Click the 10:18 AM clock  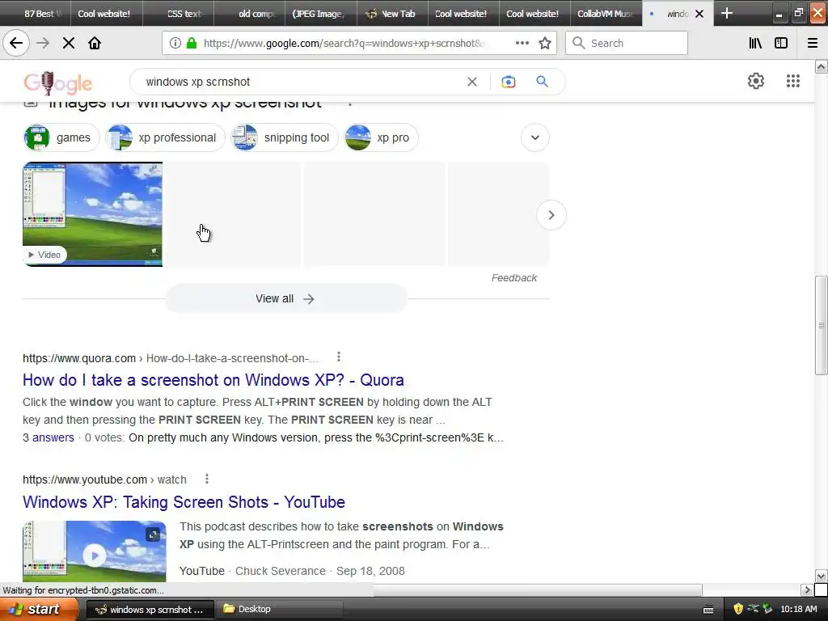pos(798,609)
